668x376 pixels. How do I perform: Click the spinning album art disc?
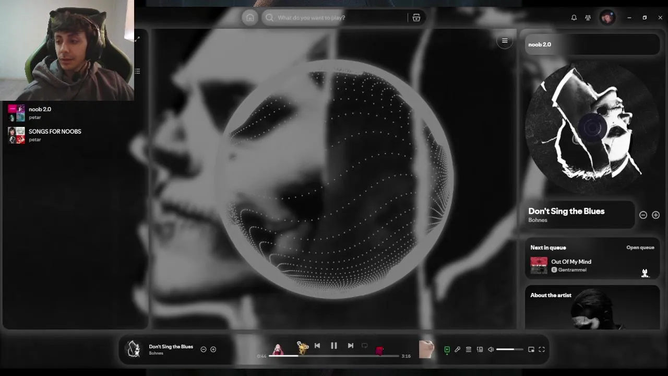pos(592,127)
